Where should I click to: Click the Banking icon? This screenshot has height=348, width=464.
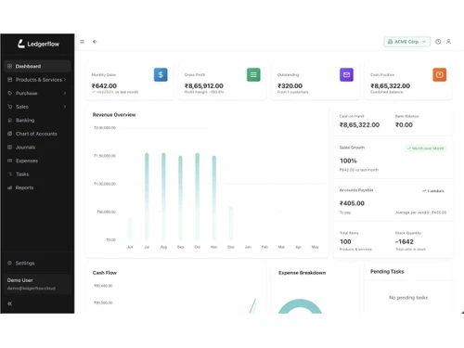point(9,121)
